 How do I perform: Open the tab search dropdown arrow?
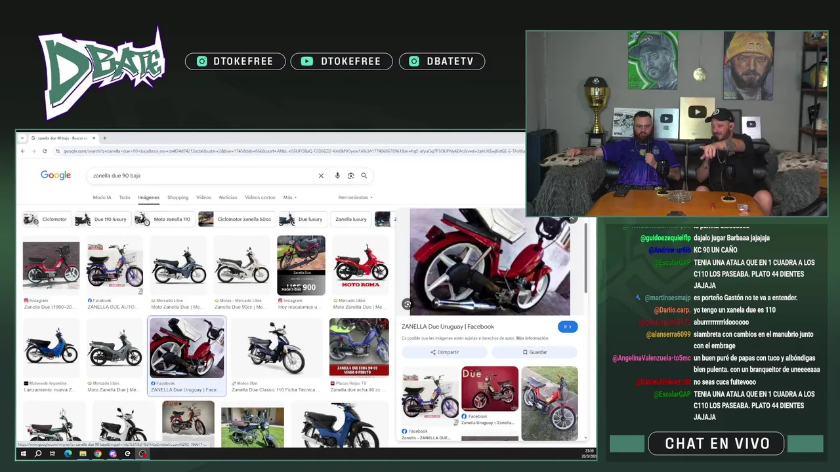tap(22, 138)
